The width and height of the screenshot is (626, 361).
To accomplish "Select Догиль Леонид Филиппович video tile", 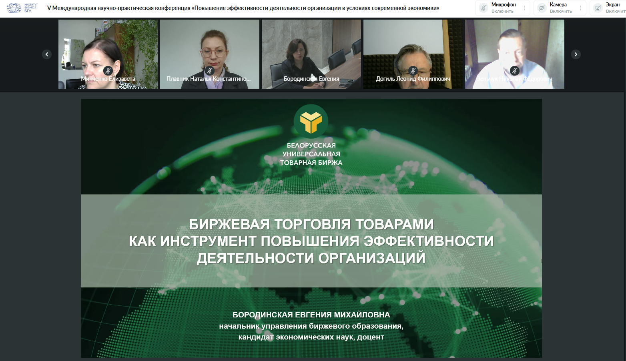I will (413, 54).
